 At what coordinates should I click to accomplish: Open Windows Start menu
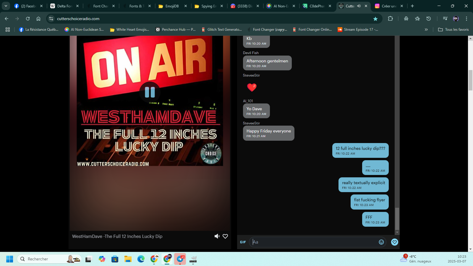(9, 259)
